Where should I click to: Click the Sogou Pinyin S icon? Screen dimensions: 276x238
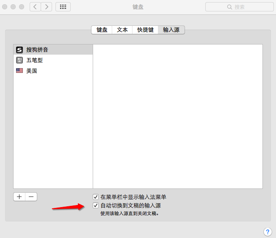tap(19, 50)
